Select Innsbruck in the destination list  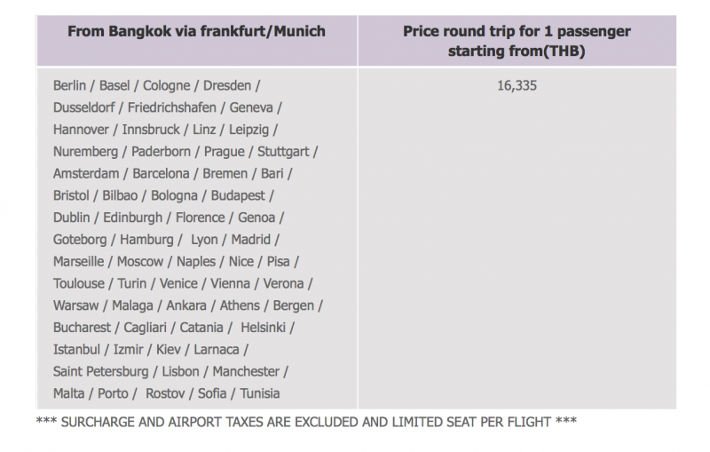pyautogui.click(x=151, y=130)
